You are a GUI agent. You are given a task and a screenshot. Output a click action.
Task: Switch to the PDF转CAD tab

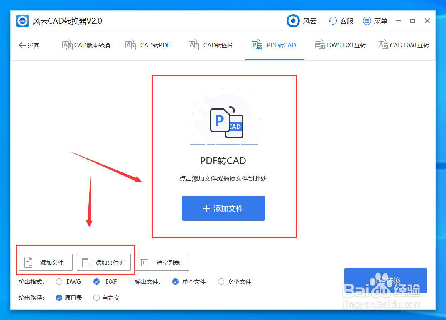coord(274,45)
